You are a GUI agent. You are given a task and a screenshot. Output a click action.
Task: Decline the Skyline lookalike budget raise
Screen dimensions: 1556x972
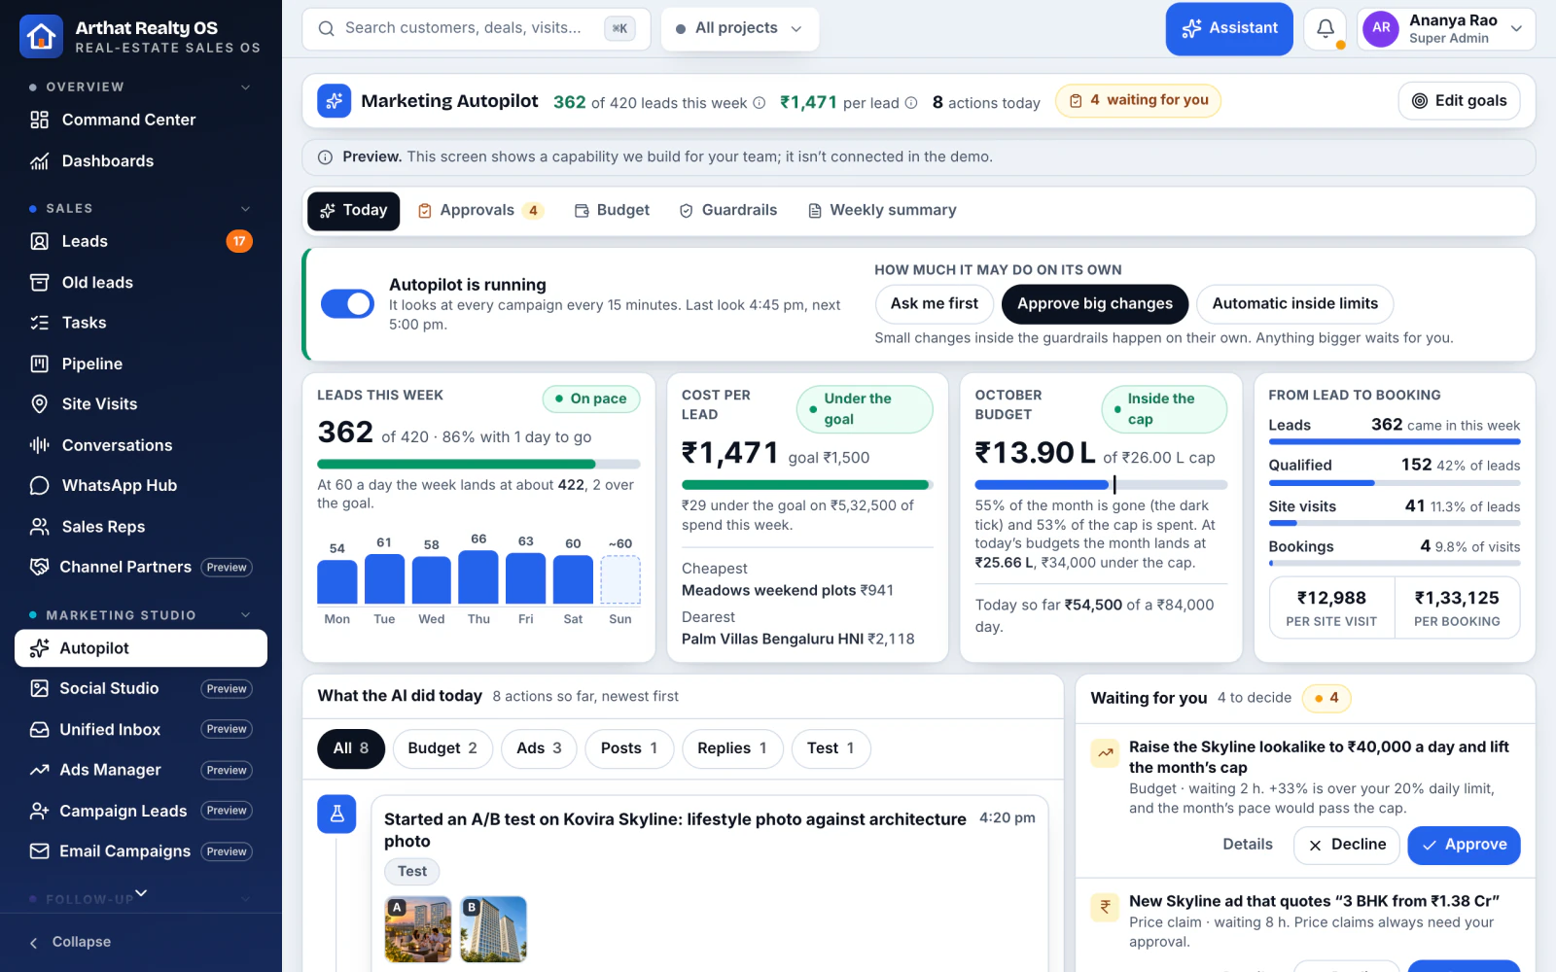(1347, 846)
